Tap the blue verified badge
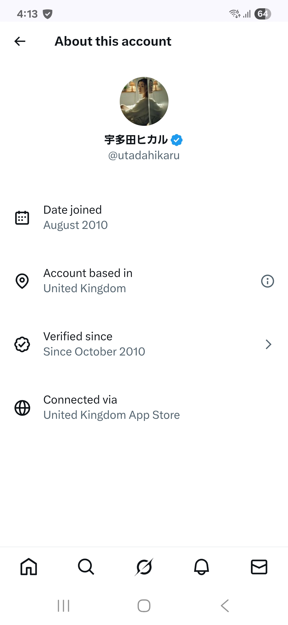 pos(177,140)
